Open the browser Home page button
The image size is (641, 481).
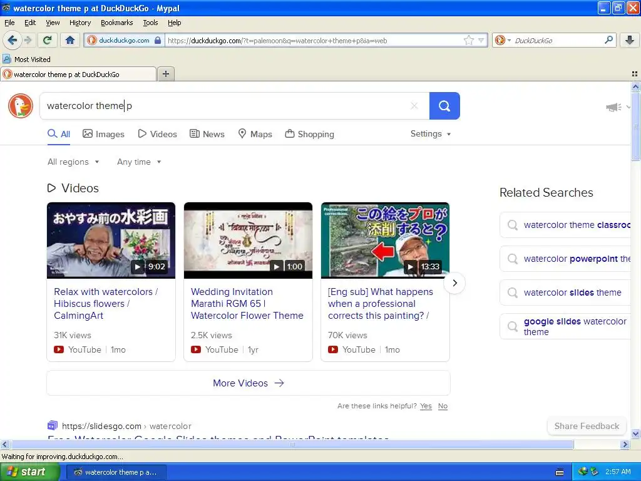[70, 40]
